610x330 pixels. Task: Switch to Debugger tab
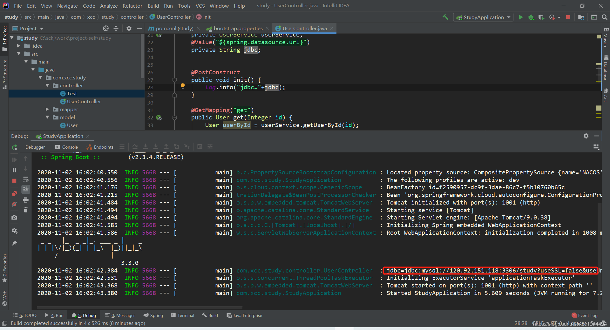click(x=35, y=147)
